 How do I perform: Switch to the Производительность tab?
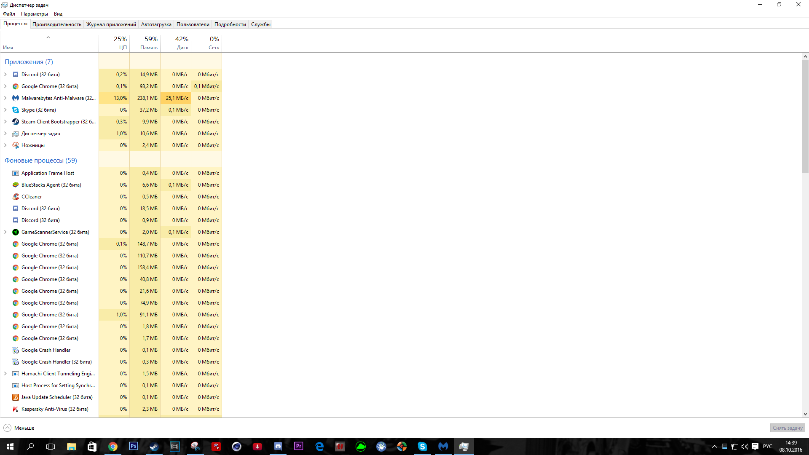(57, 24)
